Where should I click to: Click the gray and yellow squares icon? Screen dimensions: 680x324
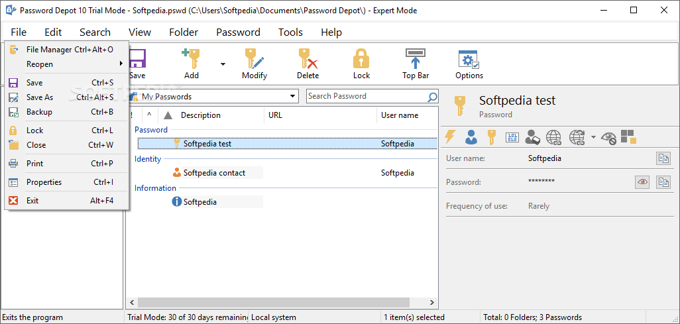pyautogui.click(x=628, y=137)
